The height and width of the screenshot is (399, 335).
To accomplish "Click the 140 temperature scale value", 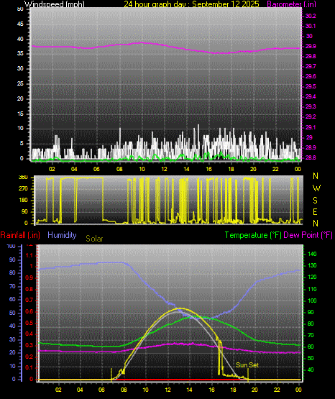I will tap(312, 254).
